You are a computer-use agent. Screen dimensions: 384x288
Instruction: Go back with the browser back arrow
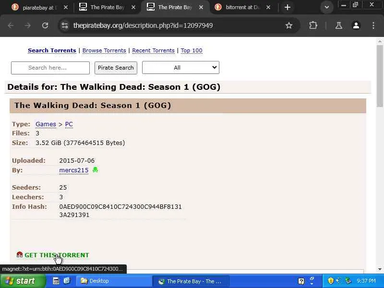11,25
